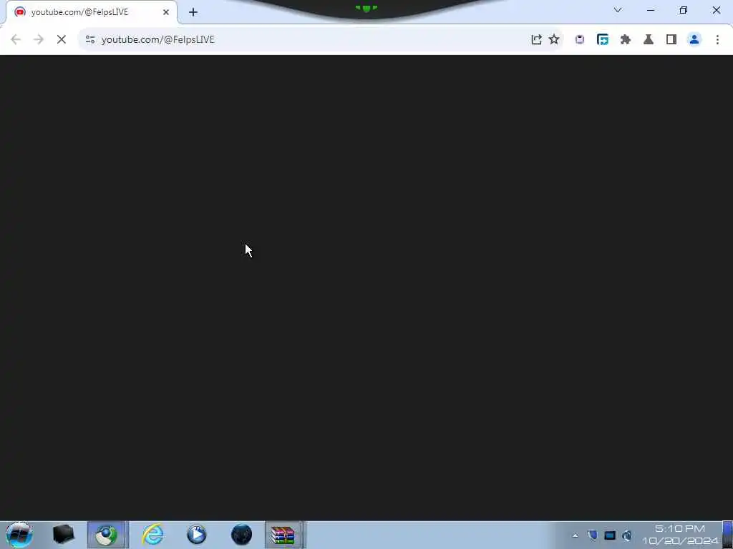
Task: Share this page icon
Action: 536,40
